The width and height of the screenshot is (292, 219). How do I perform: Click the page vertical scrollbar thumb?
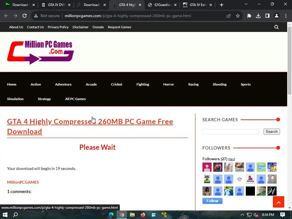(290, 61)
